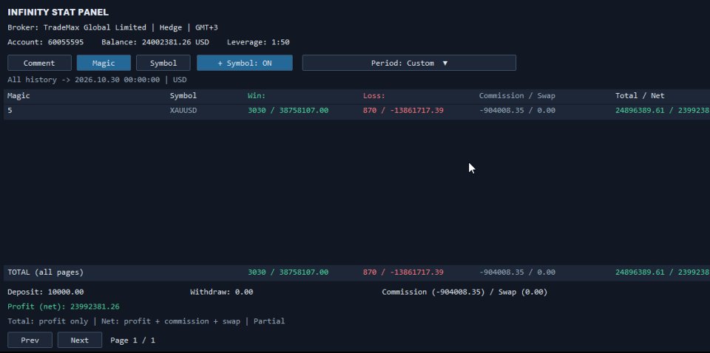Image resolution: width=710 pixels, height=353 pixels.
Task: Click the Account: 60055595 text
Action: click(45, 42)
